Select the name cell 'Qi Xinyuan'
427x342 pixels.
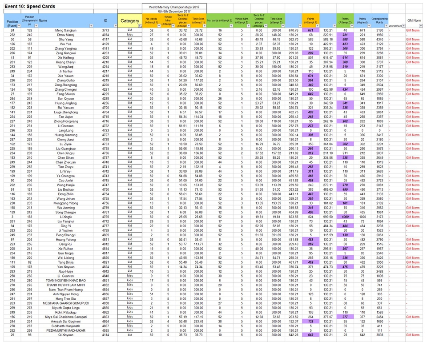point(66,335)
